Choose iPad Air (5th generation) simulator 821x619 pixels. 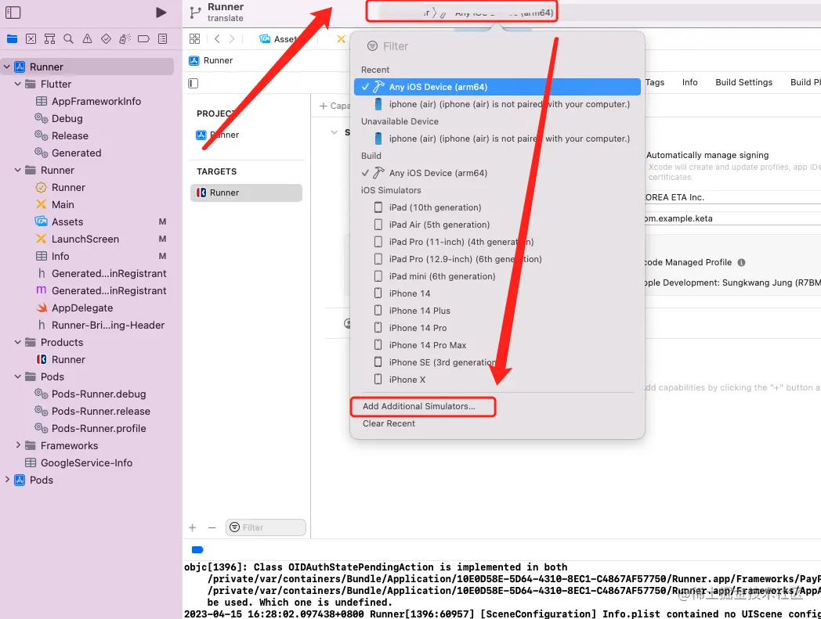click(497, 225)
